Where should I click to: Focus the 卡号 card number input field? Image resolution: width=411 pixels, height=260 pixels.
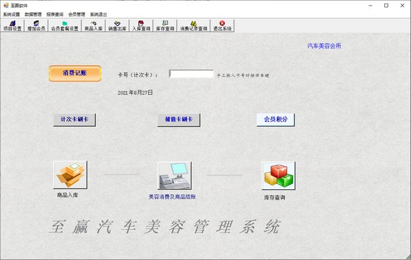coord(191,74)
